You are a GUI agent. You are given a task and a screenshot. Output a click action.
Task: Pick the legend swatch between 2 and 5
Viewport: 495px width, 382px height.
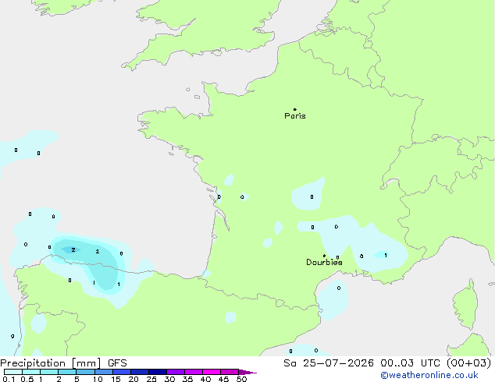[x=67, y=372]
